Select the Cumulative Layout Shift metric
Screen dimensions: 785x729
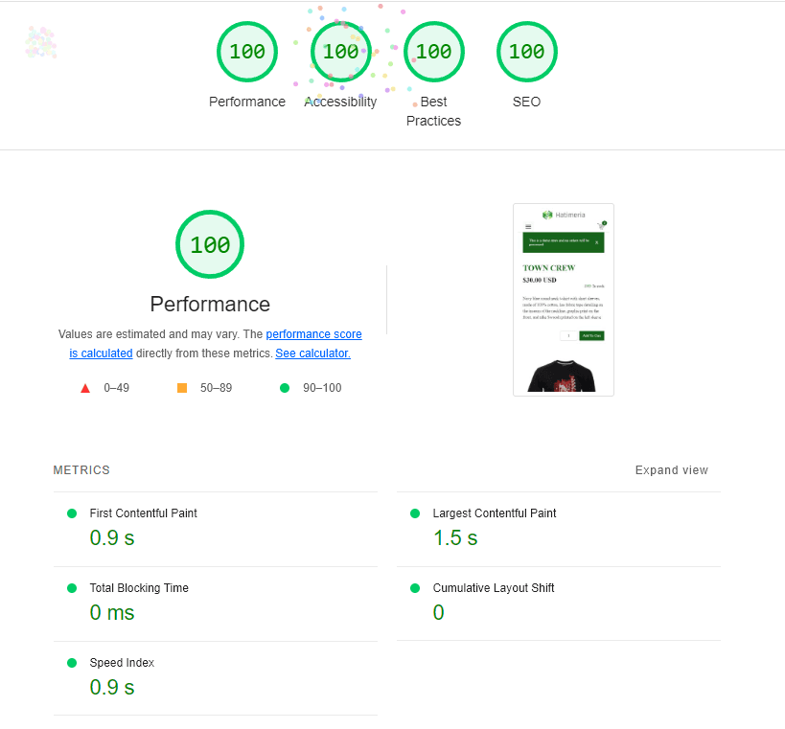tap(493, 588)
